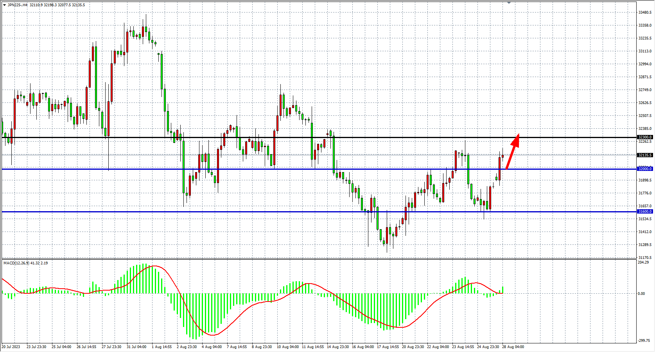Open the JPN225 symbol dropdown arrow
Image resolution: width=655 pixels, height=352 pixels.
4,5
